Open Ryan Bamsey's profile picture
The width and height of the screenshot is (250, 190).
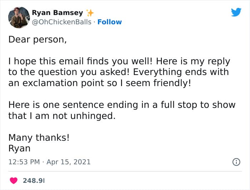[19, 17]
